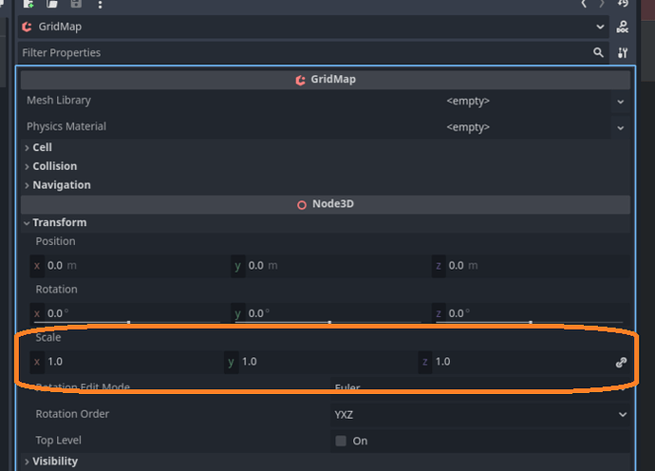The height and width of the screenshot is (471, 655).
Task: Click the Position y value field
Action: point(330,266)
